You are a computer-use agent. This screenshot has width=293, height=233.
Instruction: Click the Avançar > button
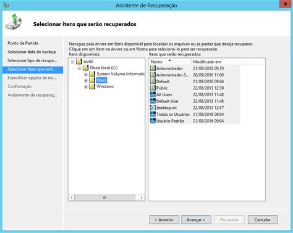196,219
